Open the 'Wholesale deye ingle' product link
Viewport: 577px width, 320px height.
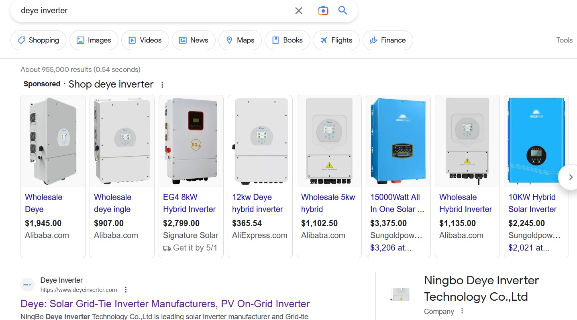click(112, 203)
